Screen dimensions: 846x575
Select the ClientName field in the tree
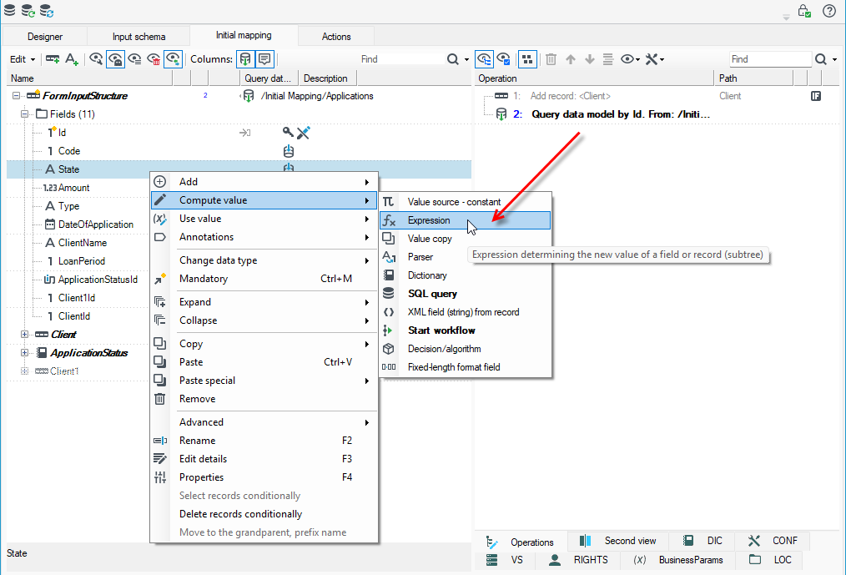[x=82, y=242]
